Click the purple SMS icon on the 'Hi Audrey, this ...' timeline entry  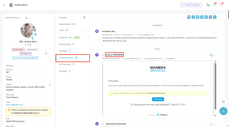(97, 31)
